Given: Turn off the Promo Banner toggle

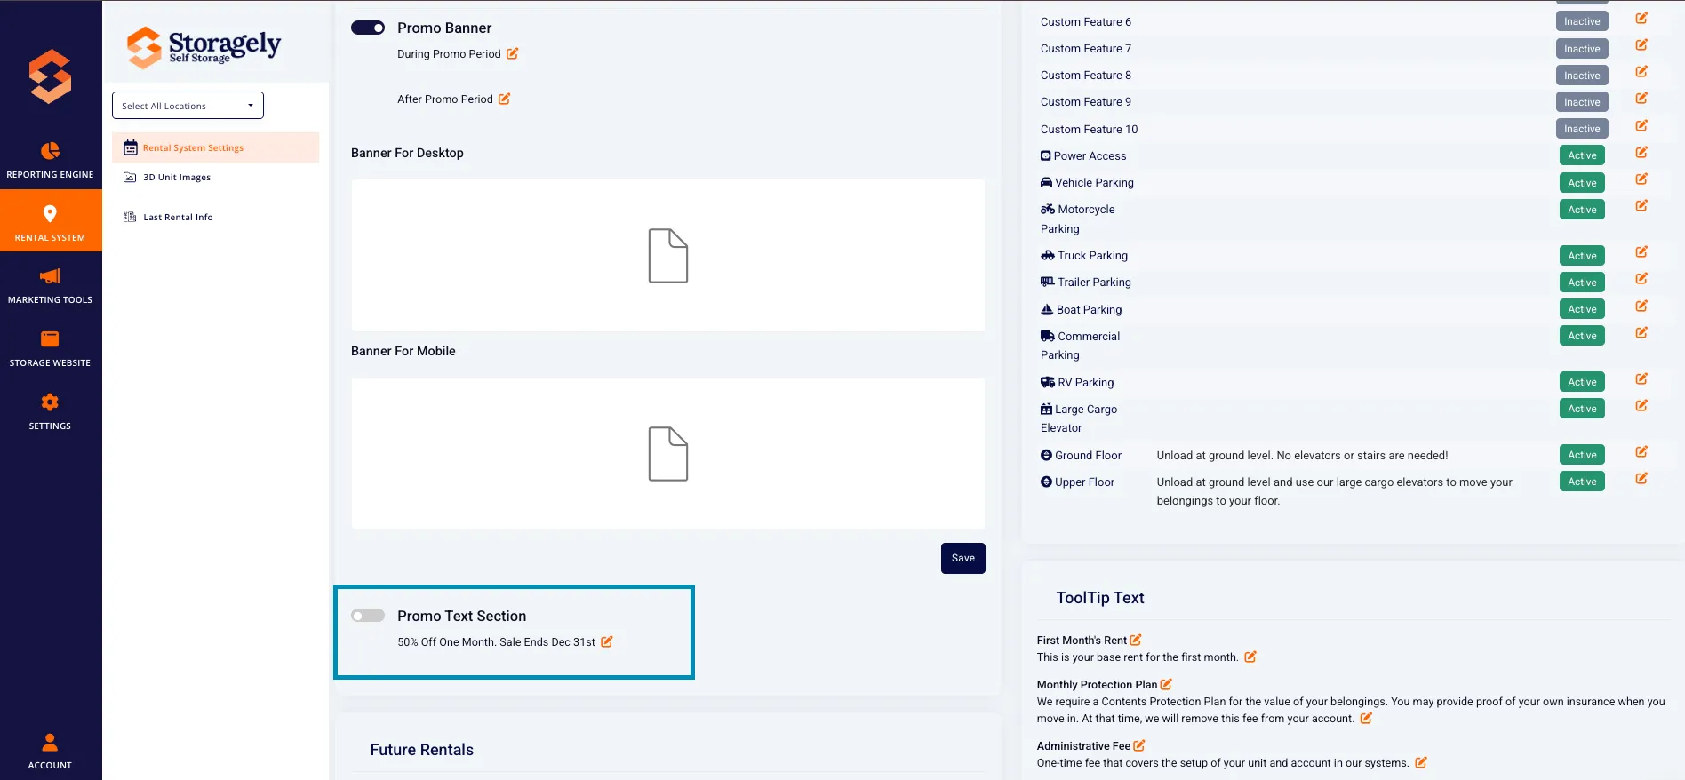Looking at the screenshot, I should [x=368, y=28].
